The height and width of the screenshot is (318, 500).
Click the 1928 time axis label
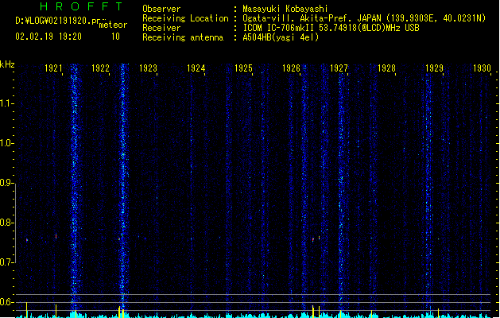pyautogui.click(x=386, y=68)
